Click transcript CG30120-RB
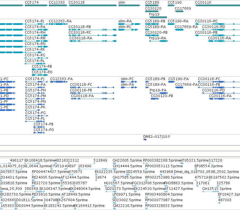This screenshot has height=210, width=240. (x=156, y=33)
